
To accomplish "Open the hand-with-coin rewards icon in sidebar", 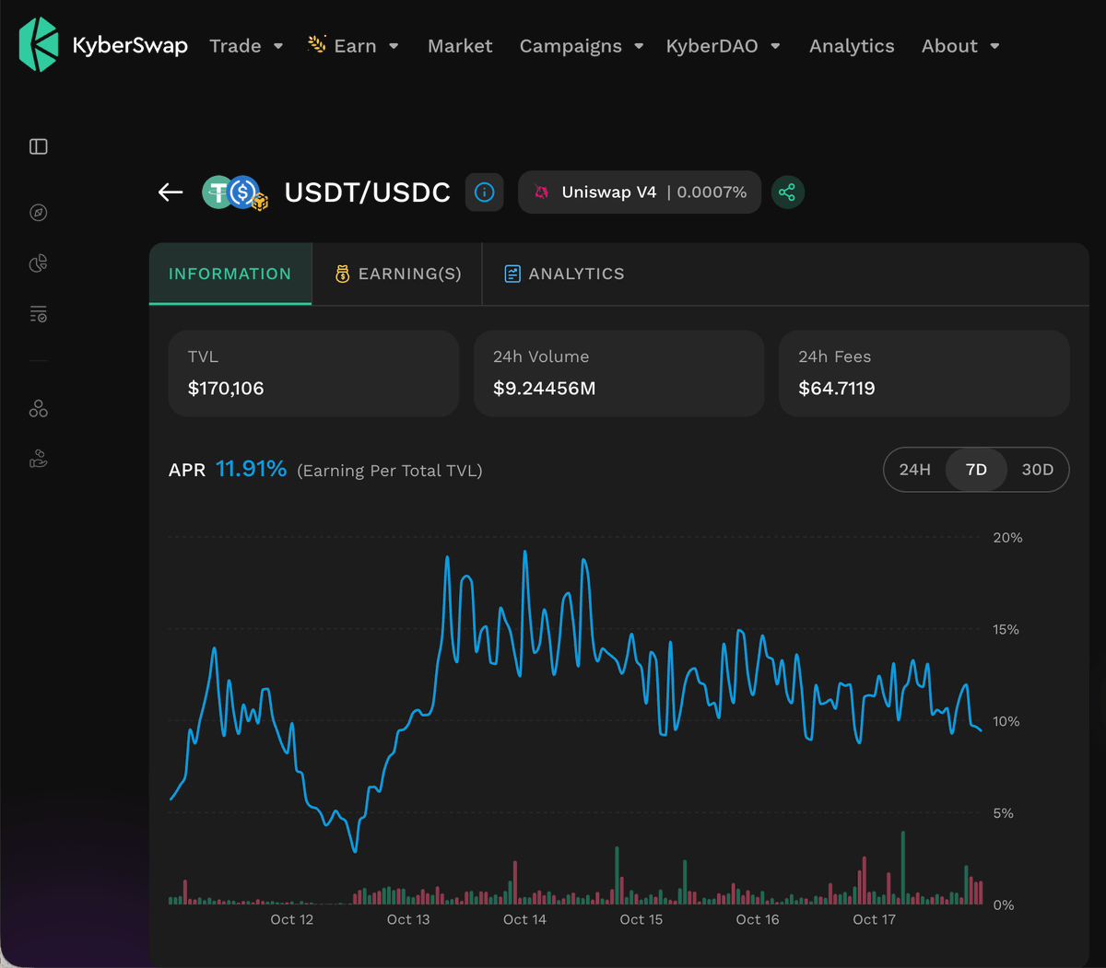I will pos(39,459).
